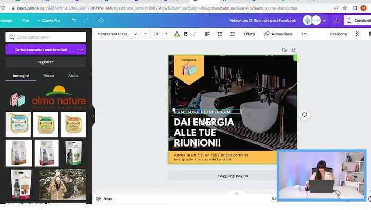Image resolution: width=371 pixels, height=210 pixels.
Task: Open the Effetti panel
Action: [250, 34]
